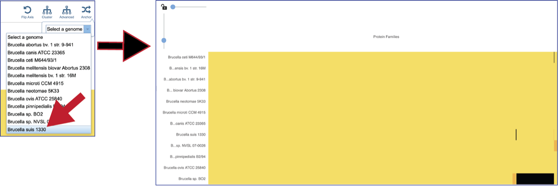Toggle the heatmap lock icon

(164, 7)
